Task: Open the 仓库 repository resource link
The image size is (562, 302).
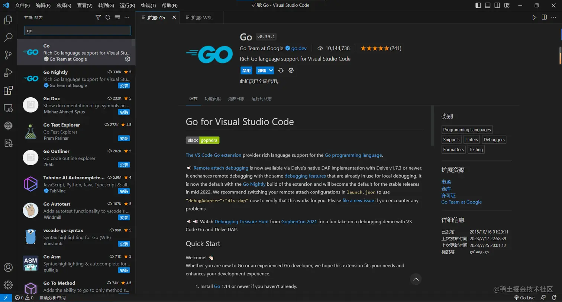Action: tap(446, 189)
